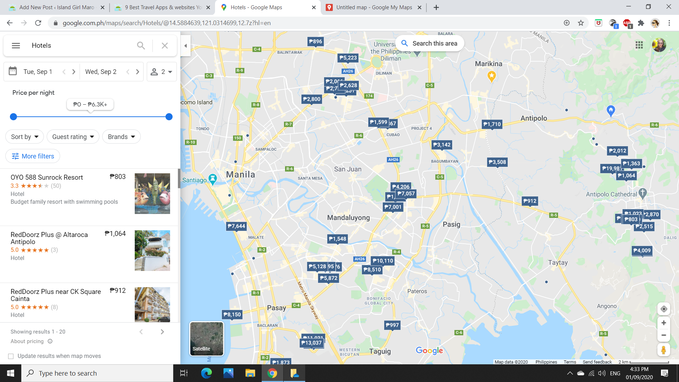Expand the Brands filter dropdown
This screenshot has height=382, width=679.
(x=121, y=137)
